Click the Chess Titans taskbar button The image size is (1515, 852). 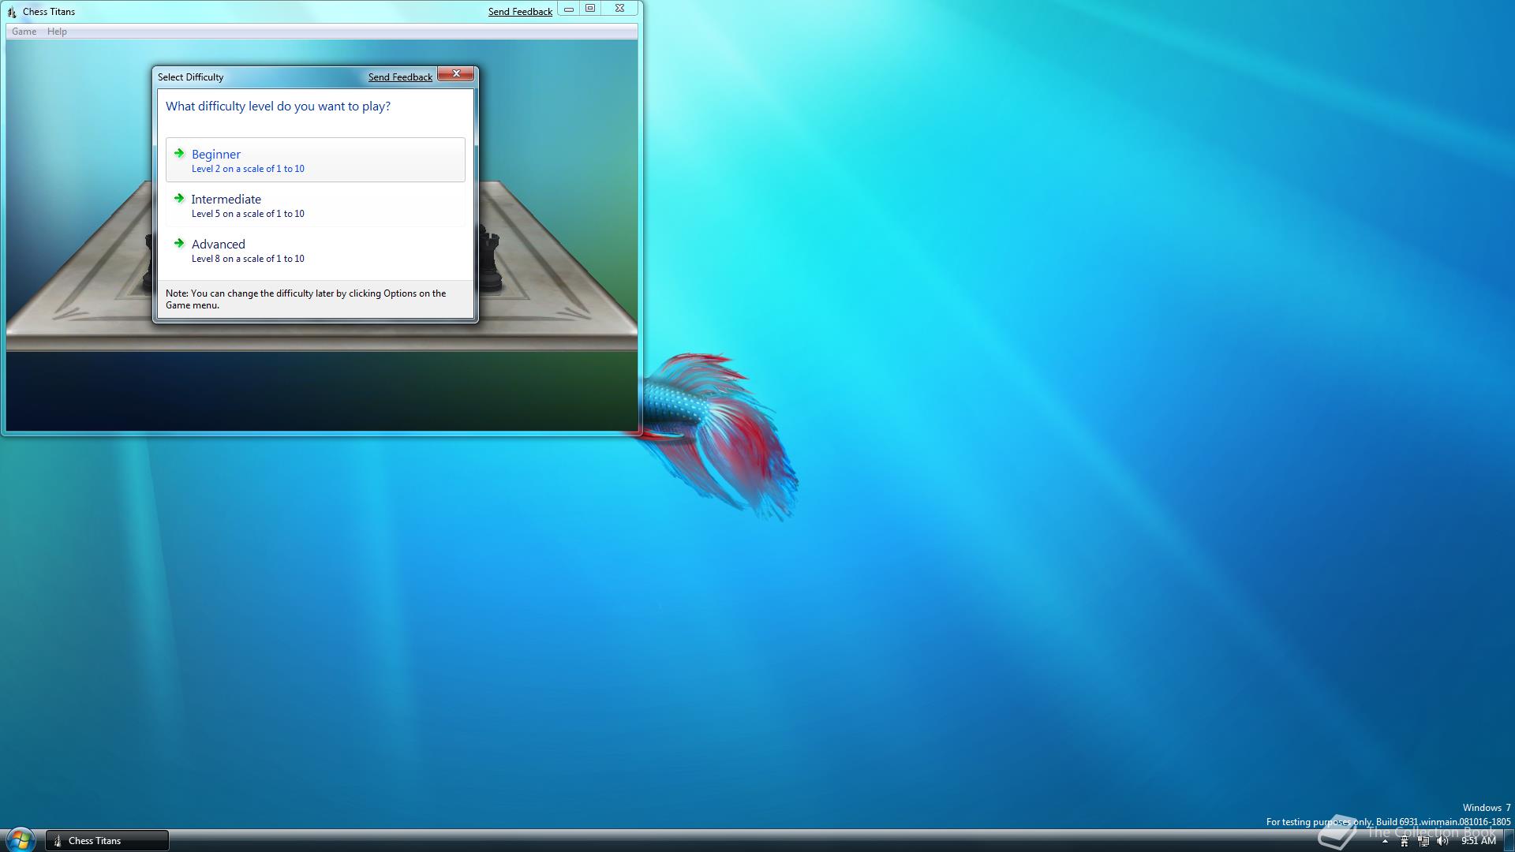(x=107, y=841)
